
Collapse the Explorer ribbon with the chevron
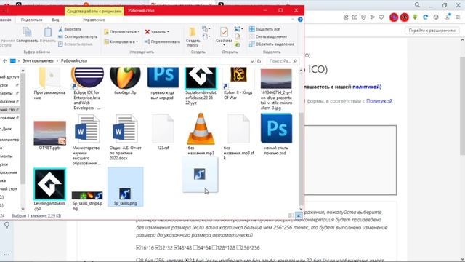(293, 20)
